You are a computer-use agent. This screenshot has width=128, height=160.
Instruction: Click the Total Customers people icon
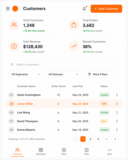click(14, 25)
